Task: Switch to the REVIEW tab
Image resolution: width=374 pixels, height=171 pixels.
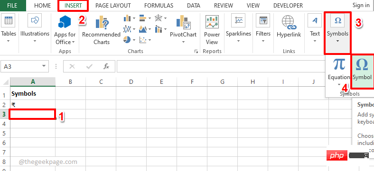Action: coord(224,6)
